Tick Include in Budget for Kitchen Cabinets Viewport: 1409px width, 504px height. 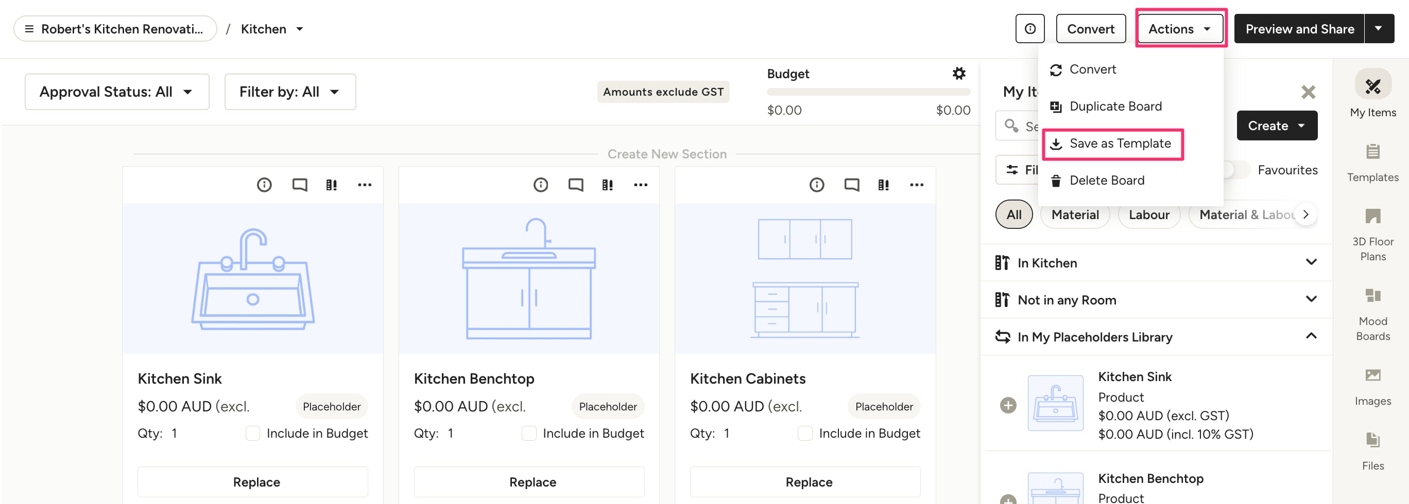[804, 433]
